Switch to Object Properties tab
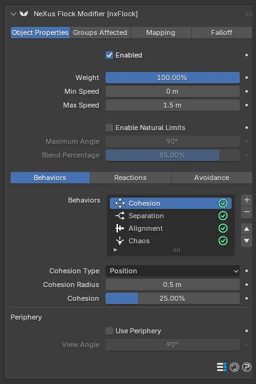256x384 pixels. click(x=40, y=33)
